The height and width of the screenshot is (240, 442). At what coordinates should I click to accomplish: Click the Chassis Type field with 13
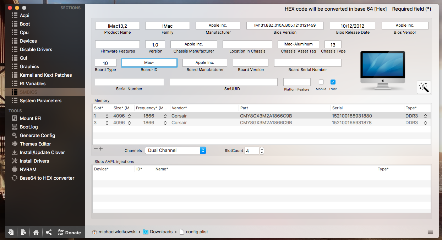tap(333, 44)
